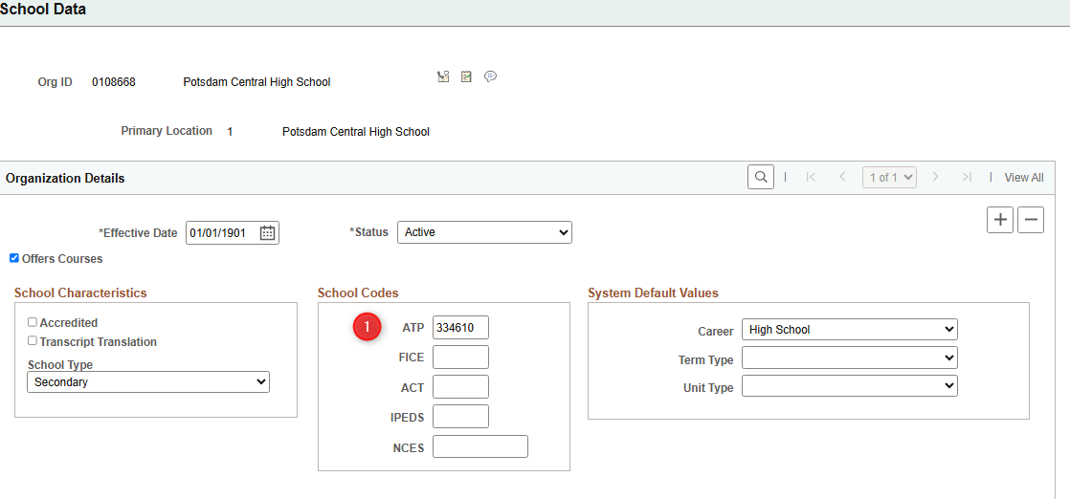
Task: Go to last row arrow icon
Action: (x=967, y=177)
